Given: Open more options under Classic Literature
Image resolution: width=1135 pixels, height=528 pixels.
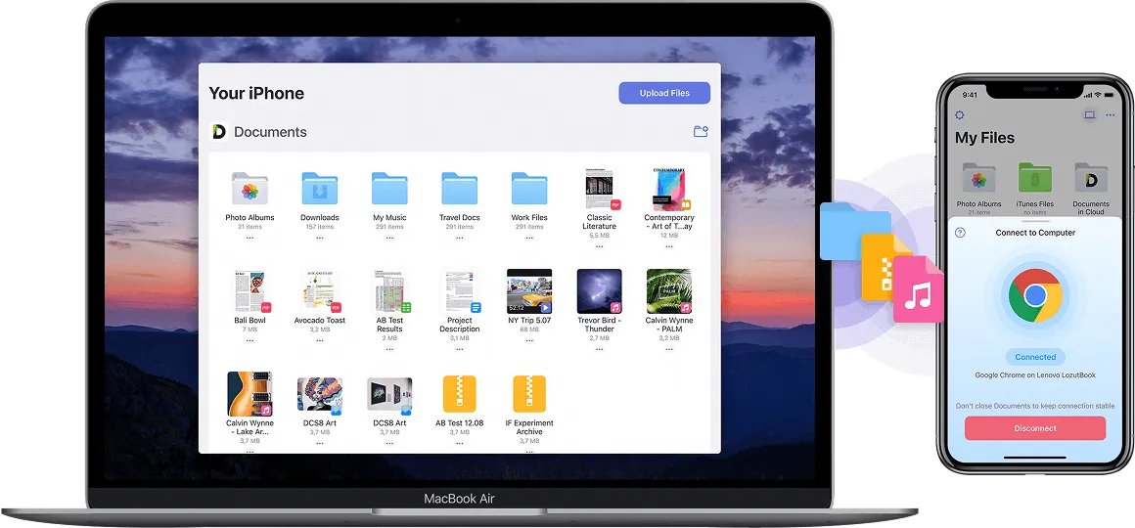Looking at the screenshot, I should (x=600, y=246).
